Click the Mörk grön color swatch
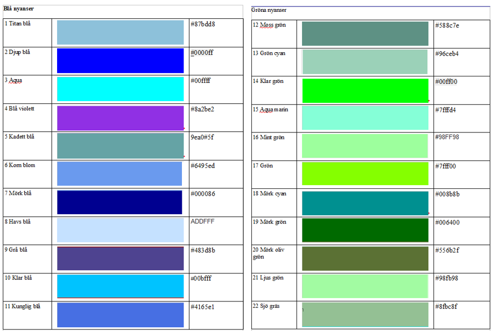The width and height of the screenshot is (492, 331). pyautogui.click(x=365, y=230)
